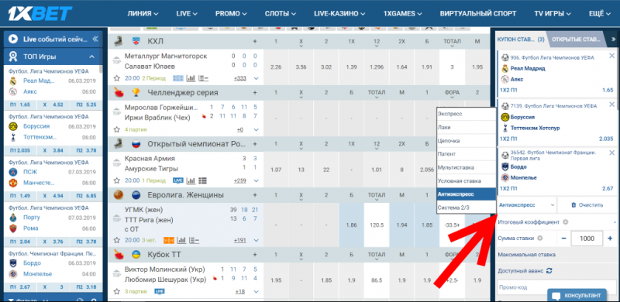Favorite the Мирослав Горжейши match star
620x302 pixels.
click(116, 129)
